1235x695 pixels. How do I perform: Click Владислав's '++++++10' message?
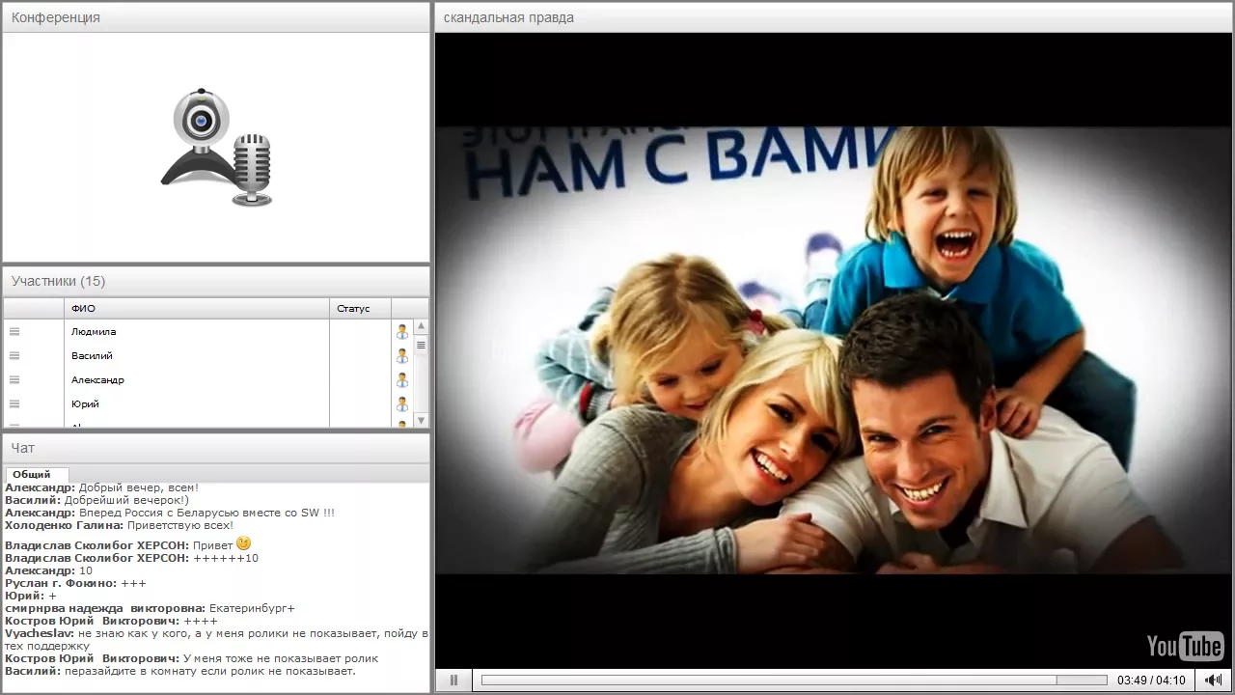click(226, 558)
